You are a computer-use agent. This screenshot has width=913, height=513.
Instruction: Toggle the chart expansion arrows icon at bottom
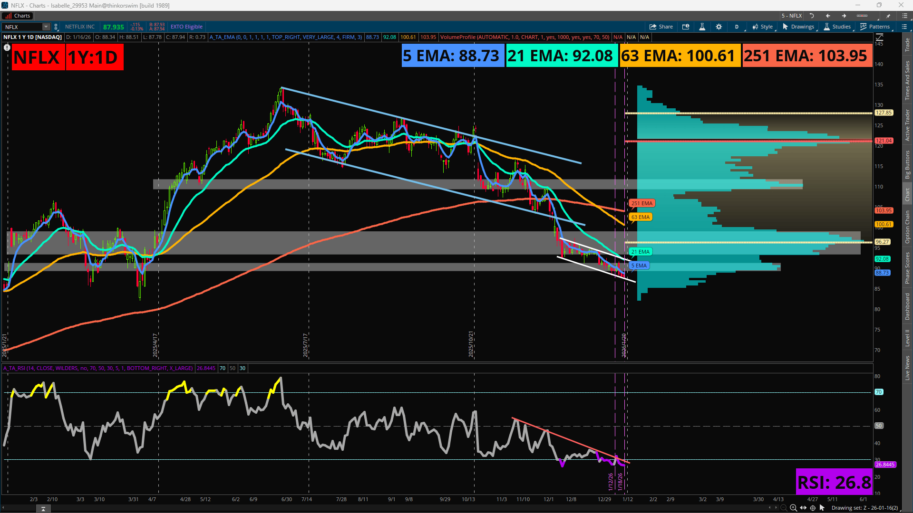pos(803,508)
